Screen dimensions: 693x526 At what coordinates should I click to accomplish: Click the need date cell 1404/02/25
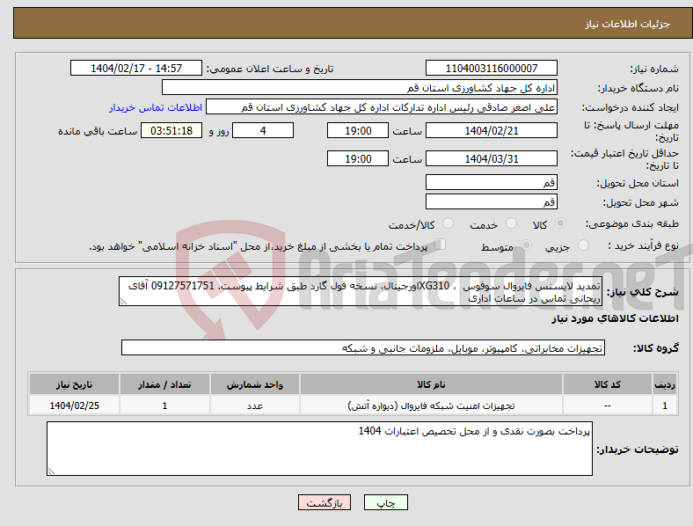[74, 405]
